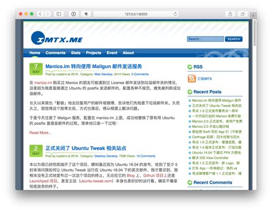Click the page's vertical scrollbar thumb
Viewport: 272px width, 212px height.
254,33
